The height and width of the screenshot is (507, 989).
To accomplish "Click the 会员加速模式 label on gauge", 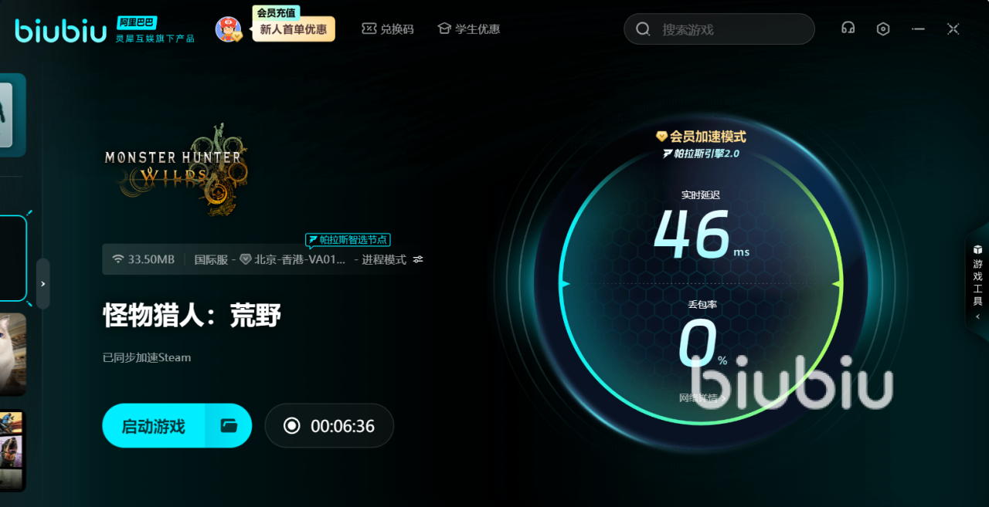I will pos(701,137).
